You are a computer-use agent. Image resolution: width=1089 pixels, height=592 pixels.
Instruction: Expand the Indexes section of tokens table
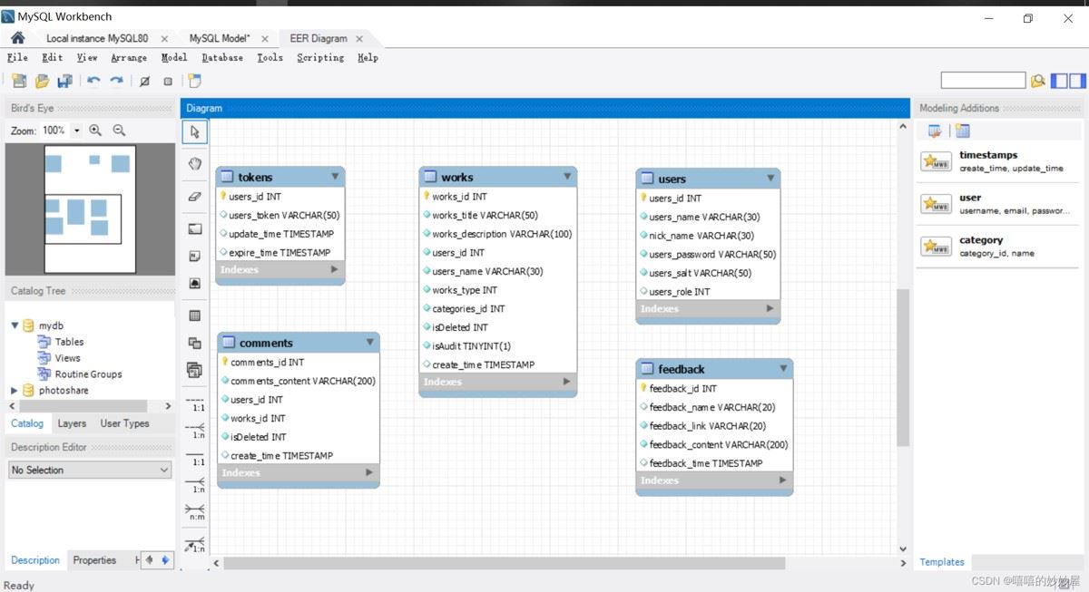(x=334, y=269)
